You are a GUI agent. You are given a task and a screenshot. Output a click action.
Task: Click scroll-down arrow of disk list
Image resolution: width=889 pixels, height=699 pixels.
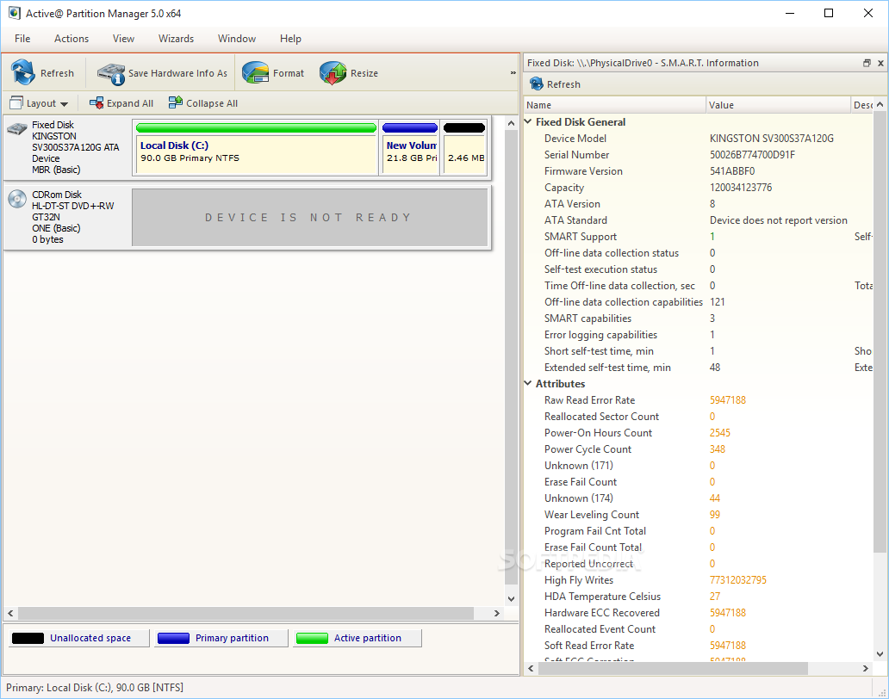[x=511, y=599]
